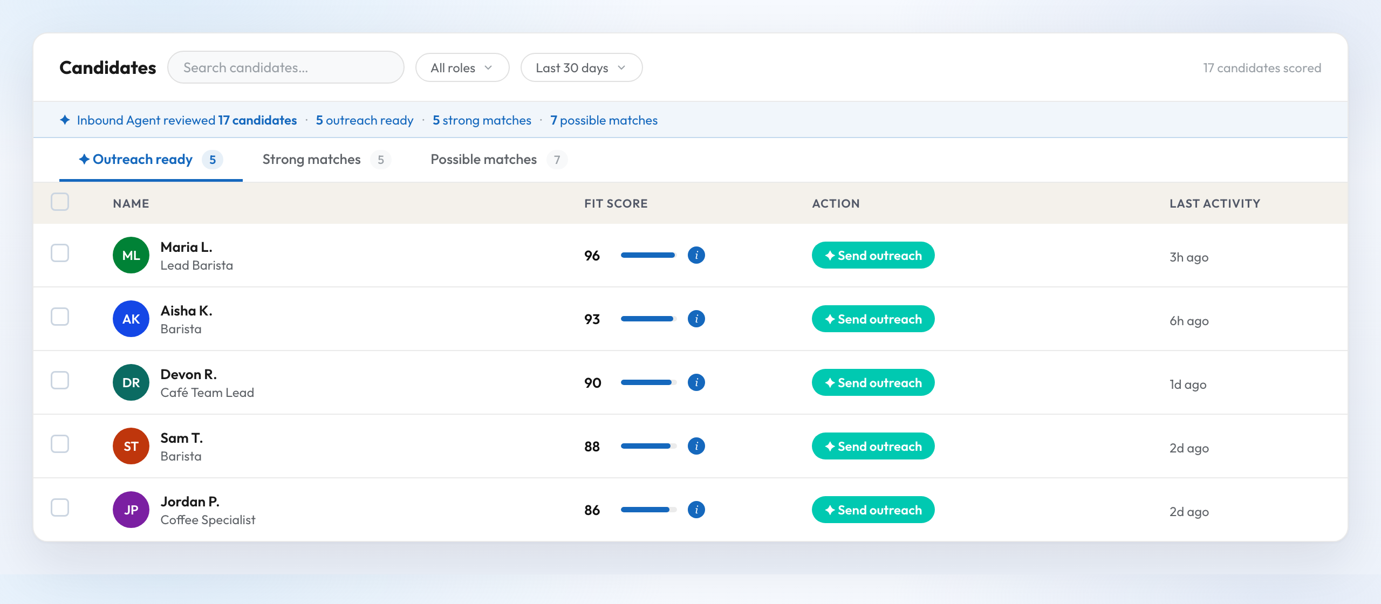This screenshot has height=604, width=1381.
Task: Focus the Search candidates field
Action: coord(286,67)
